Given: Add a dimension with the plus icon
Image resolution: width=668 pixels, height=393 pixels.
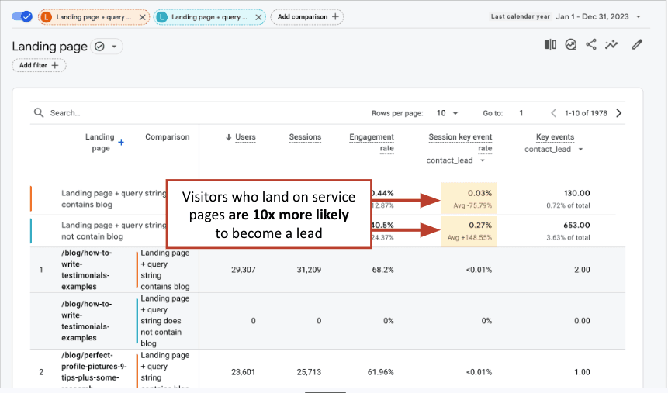Looking at the screenshot, I should [121, 142].
